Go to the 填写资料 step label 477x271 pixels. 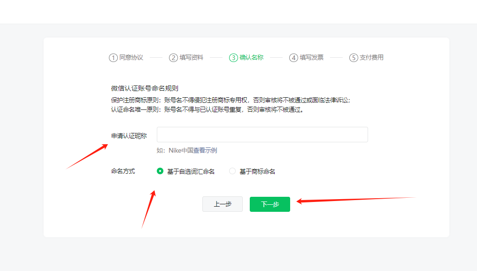(x=191, y=57)
